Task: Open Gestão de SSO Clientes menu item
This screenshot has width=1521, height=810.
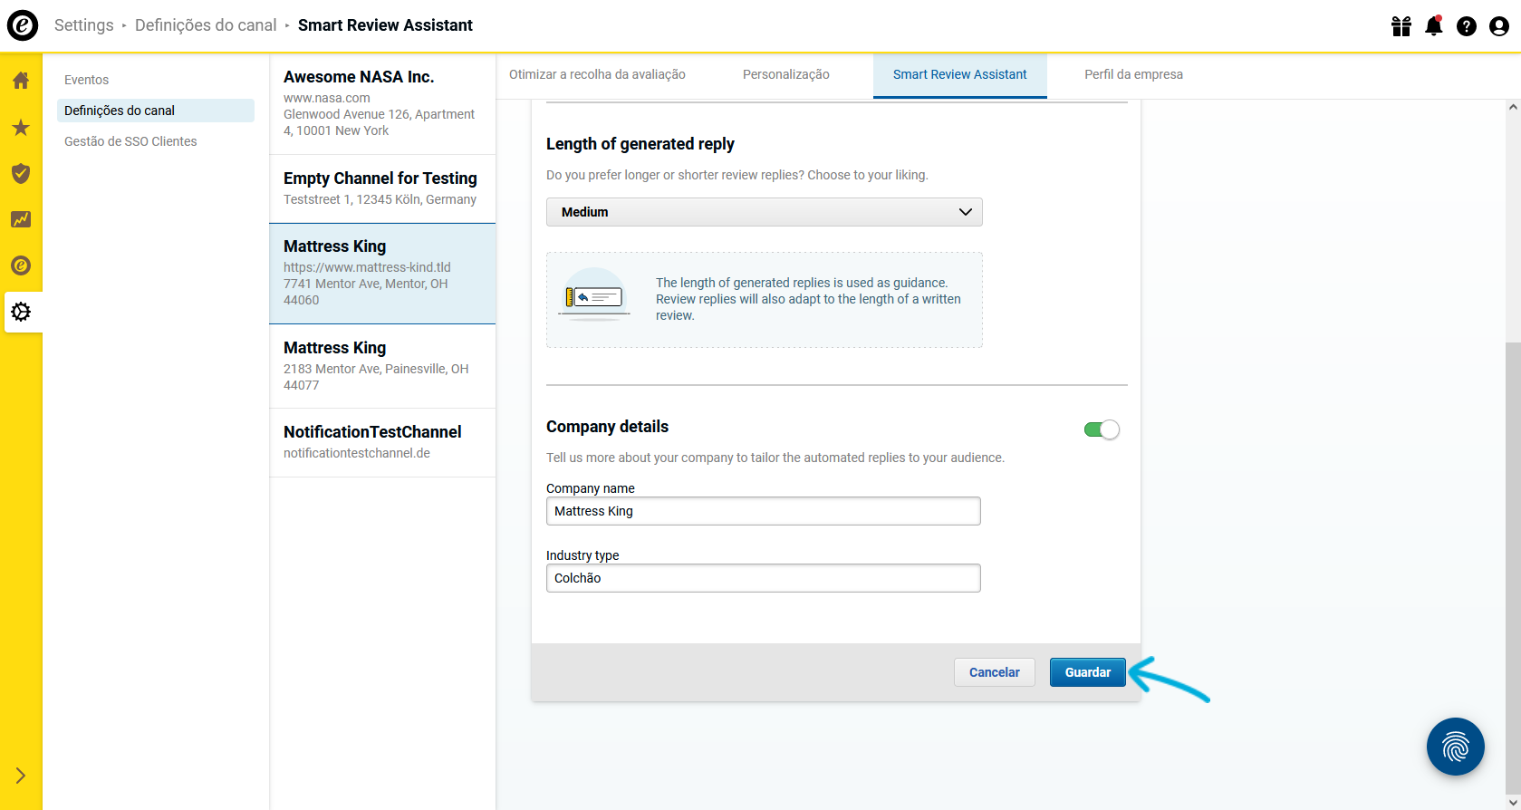Action: 130,141
